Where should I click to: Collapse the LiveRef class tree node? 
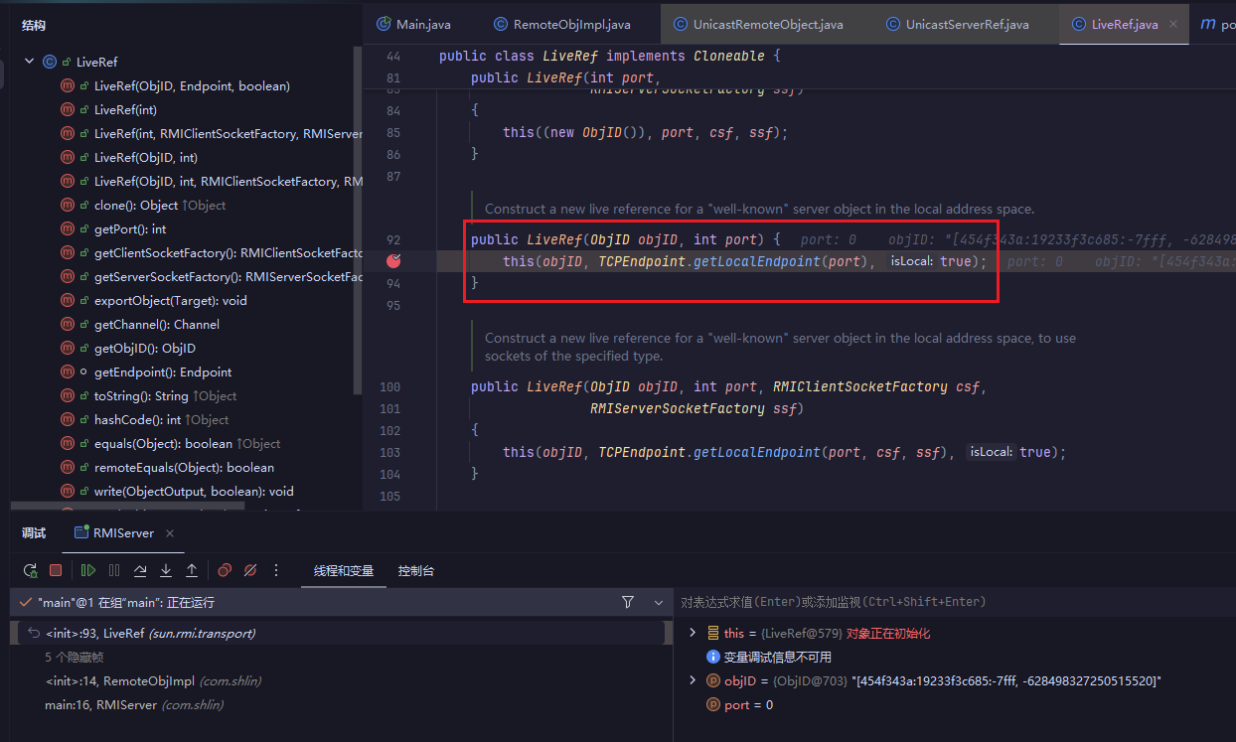click(x=29, y=62)
